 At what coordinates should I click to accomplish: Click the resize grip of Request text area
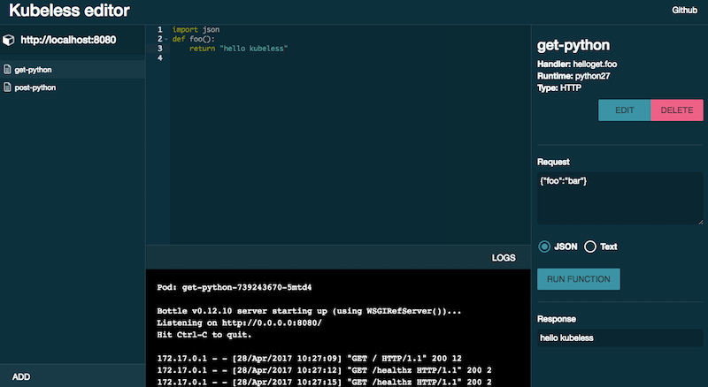[x=700, y=222]
